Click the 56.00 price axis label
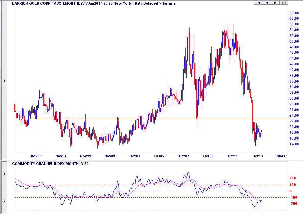The image size is (303, 214). tap(294, 24)
